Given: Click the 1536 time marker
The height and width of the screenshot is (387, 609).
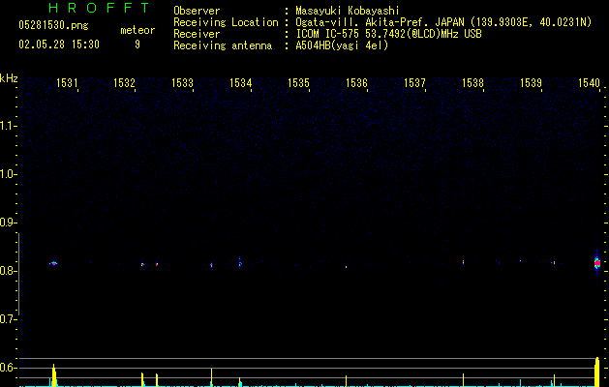Looking at the screenshot, I should (356, 83).
